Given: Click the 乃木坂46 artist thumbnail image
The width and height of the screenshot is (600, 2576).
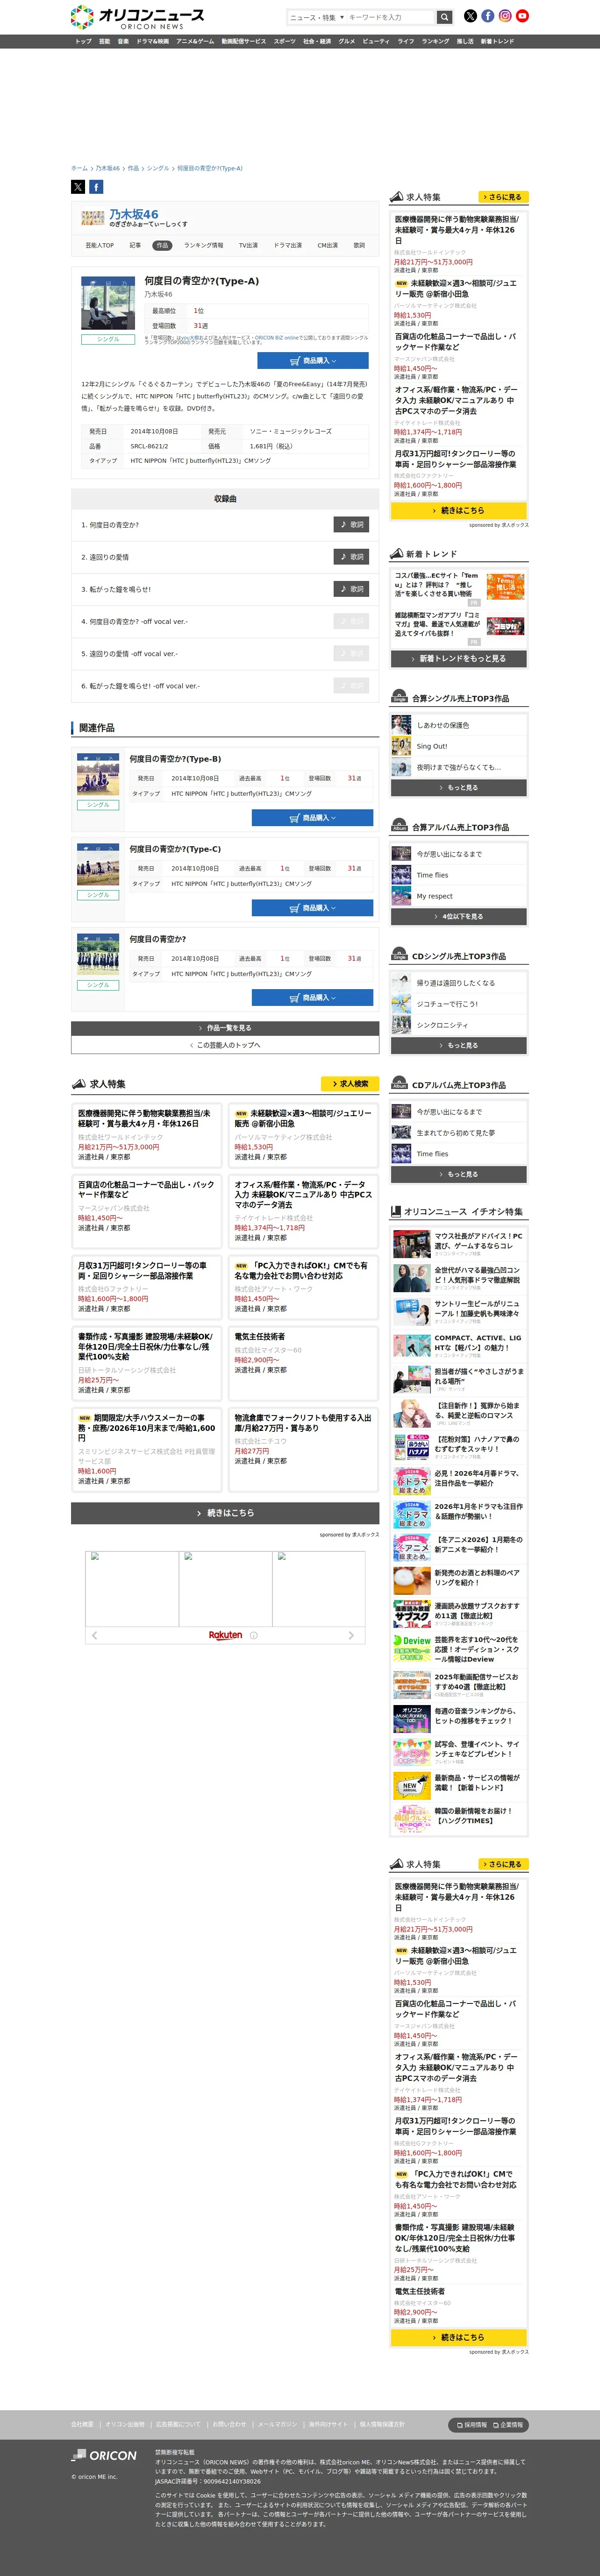Looking at the screenshot, I should pos(93,218).
